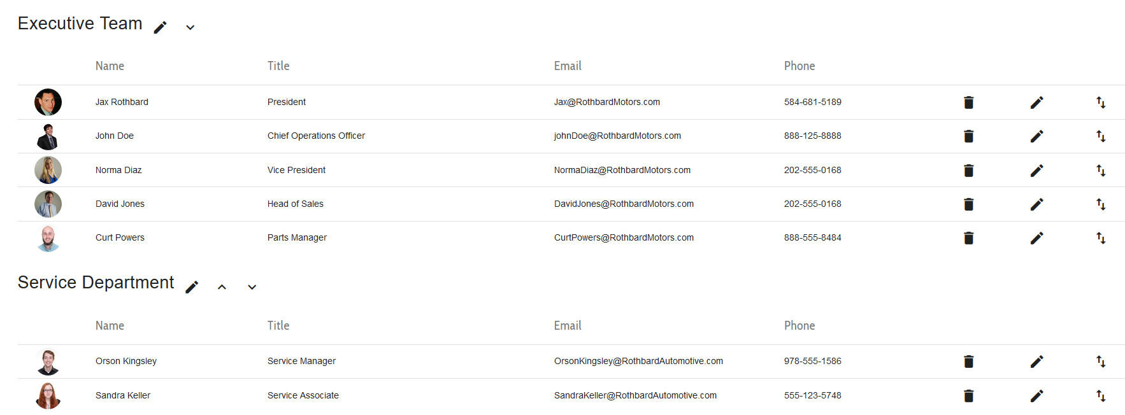Click OrsonKingsley@RothbardAutomotive.com email

[638, 361]
